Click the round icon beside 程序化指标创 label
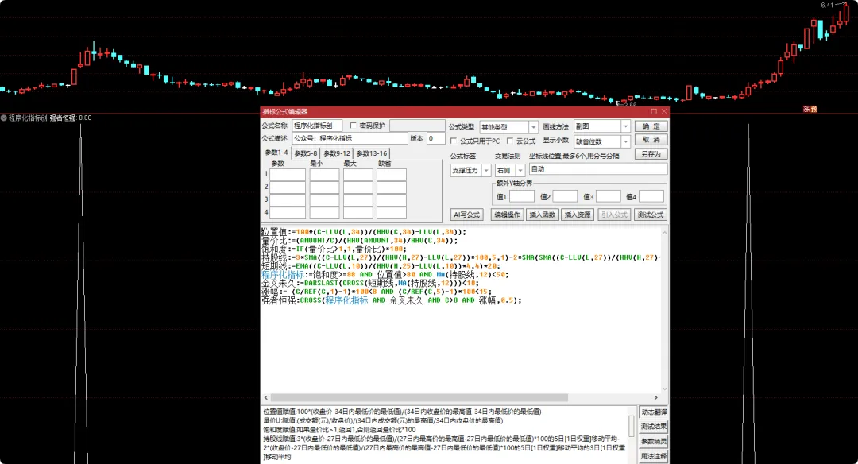The image size is (858, 464). point(4,118)
